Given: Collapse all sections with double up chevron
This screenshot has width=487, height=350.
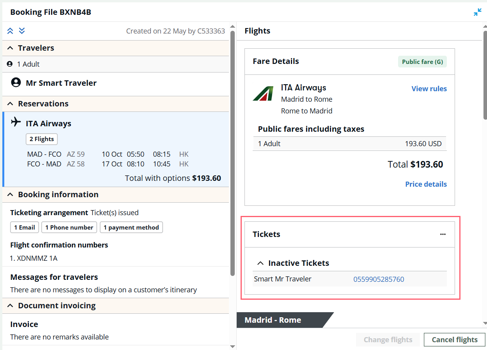Looking at the screenshot, I should 10,31.
